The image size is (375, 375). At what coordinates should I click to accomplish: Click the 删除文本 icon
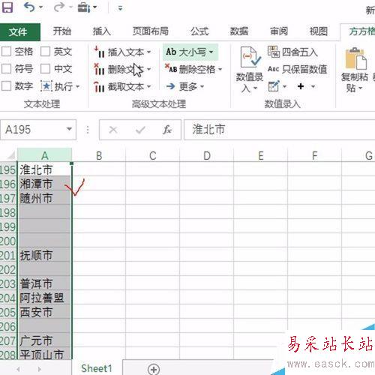coord(99,69)
